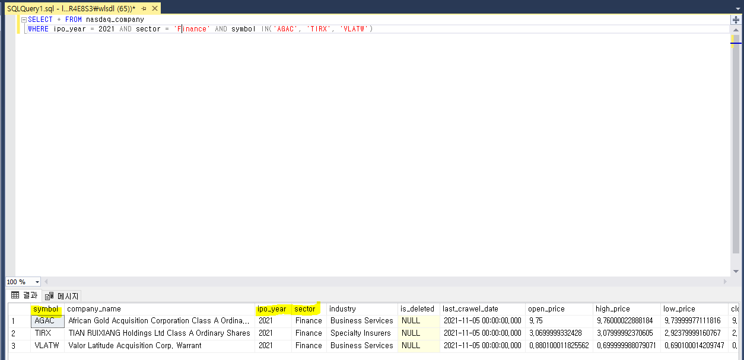This screenshot has height=360, width=744.
Task: Select the low_price value 2,92379999160767
Action: 694,333
